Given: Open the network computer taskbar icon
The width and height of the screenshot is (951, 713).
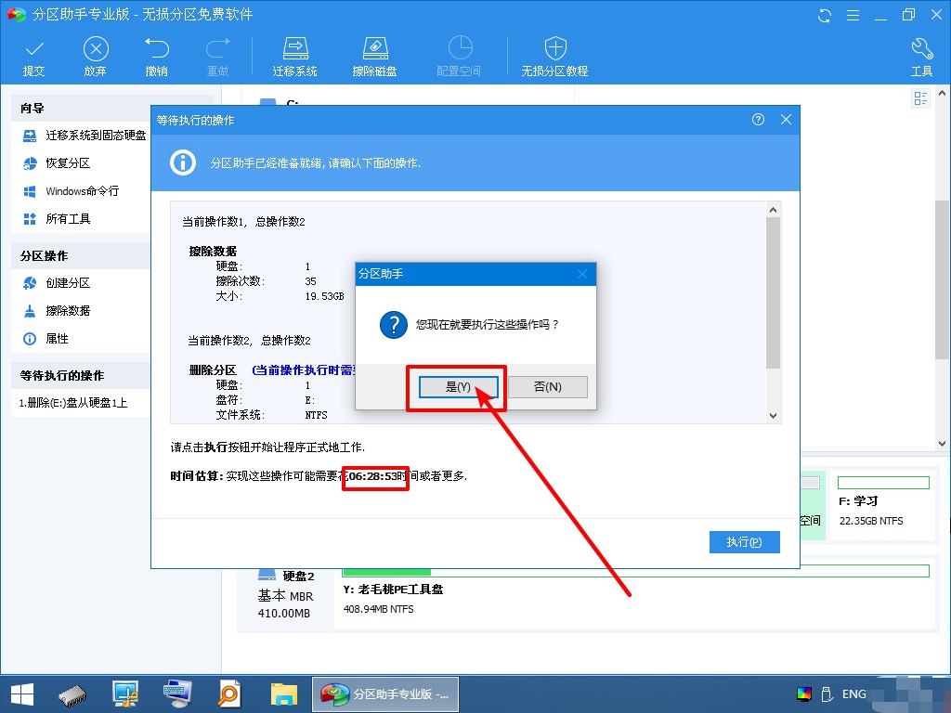Looking at the screenshot, I should click(125, 694).
